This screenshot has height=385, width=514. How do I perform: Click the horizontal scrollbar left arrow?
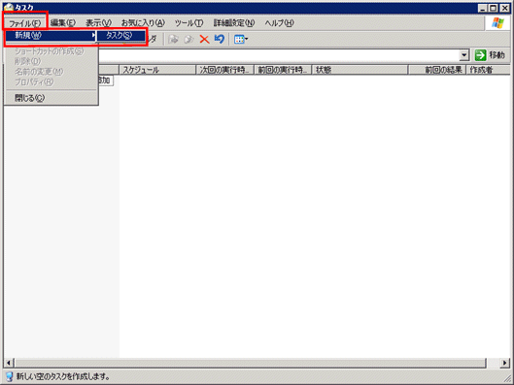(9, 363)
